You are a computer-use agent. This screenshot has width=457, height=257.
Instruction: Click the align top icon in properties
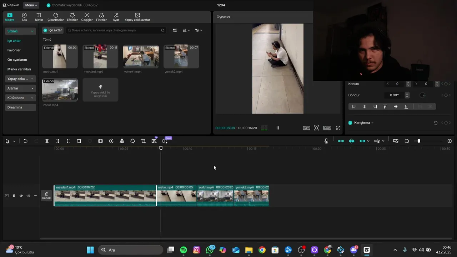coord(385,106)
